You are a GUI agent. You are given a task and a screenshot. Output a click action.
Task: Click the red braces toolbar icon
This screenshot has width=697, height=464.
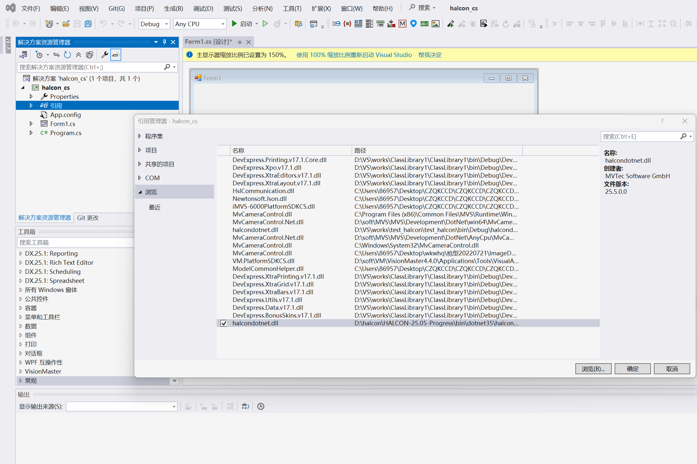[347, 24]
